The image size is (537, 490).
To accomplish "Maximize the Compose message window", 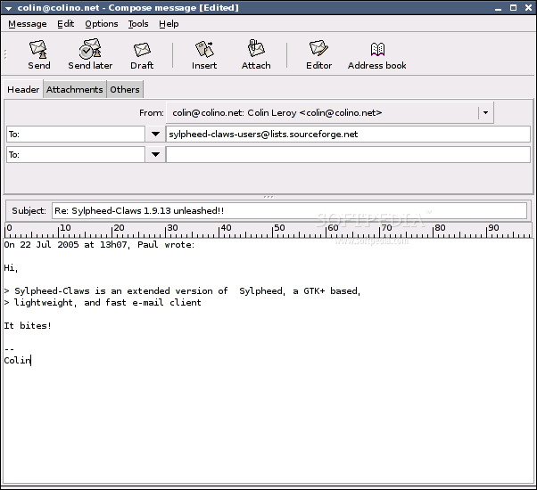I will pyautogui.click(x=513, y=7).
